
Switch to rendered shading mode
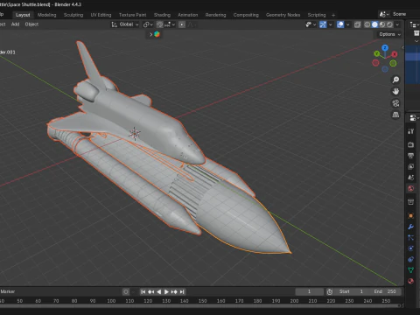pyautogui.click(x=389, y=24)
